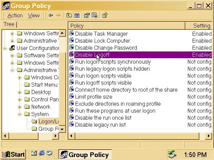Expand the top Administrative Templates tree node

coord(12,41)
